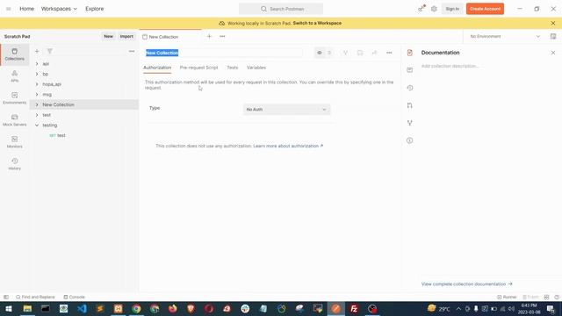Expand the New Collection tree item
Image resolution: width=562 pixels, height=316 pixels.
37,104
